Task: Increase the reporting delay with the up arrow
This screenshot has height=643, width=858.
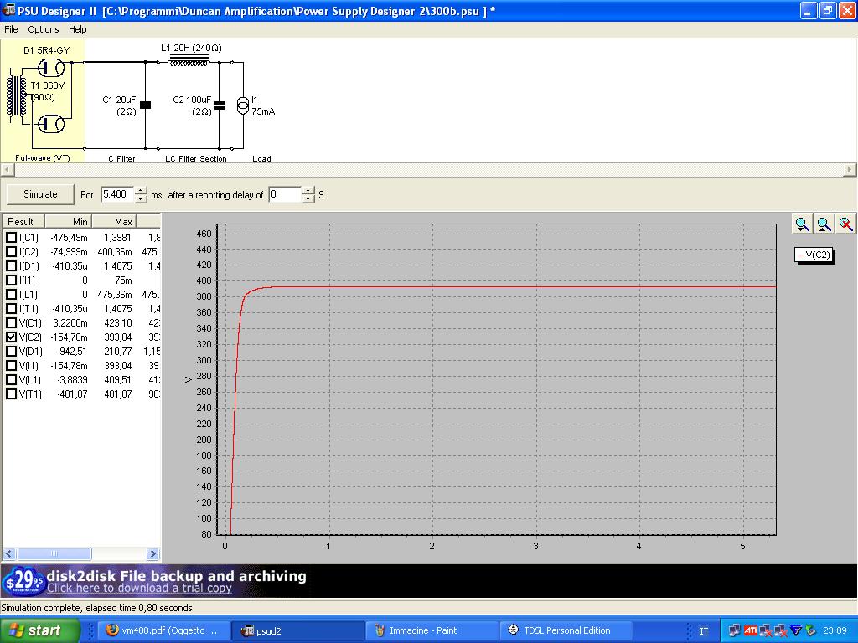Action: coord(308,190)
